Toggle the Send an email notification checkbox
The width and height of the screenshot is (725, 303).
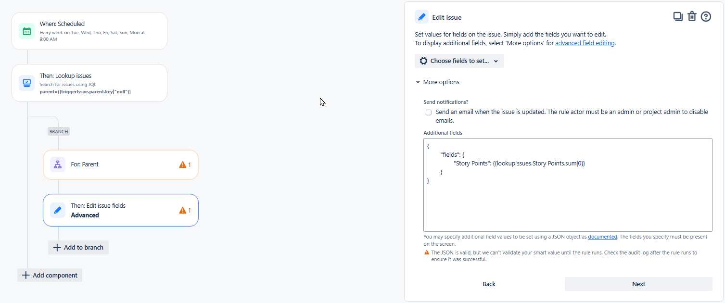428,113
